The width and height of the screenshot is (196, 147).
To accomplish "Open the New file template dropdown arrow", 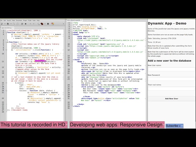I will pos(5,24).
